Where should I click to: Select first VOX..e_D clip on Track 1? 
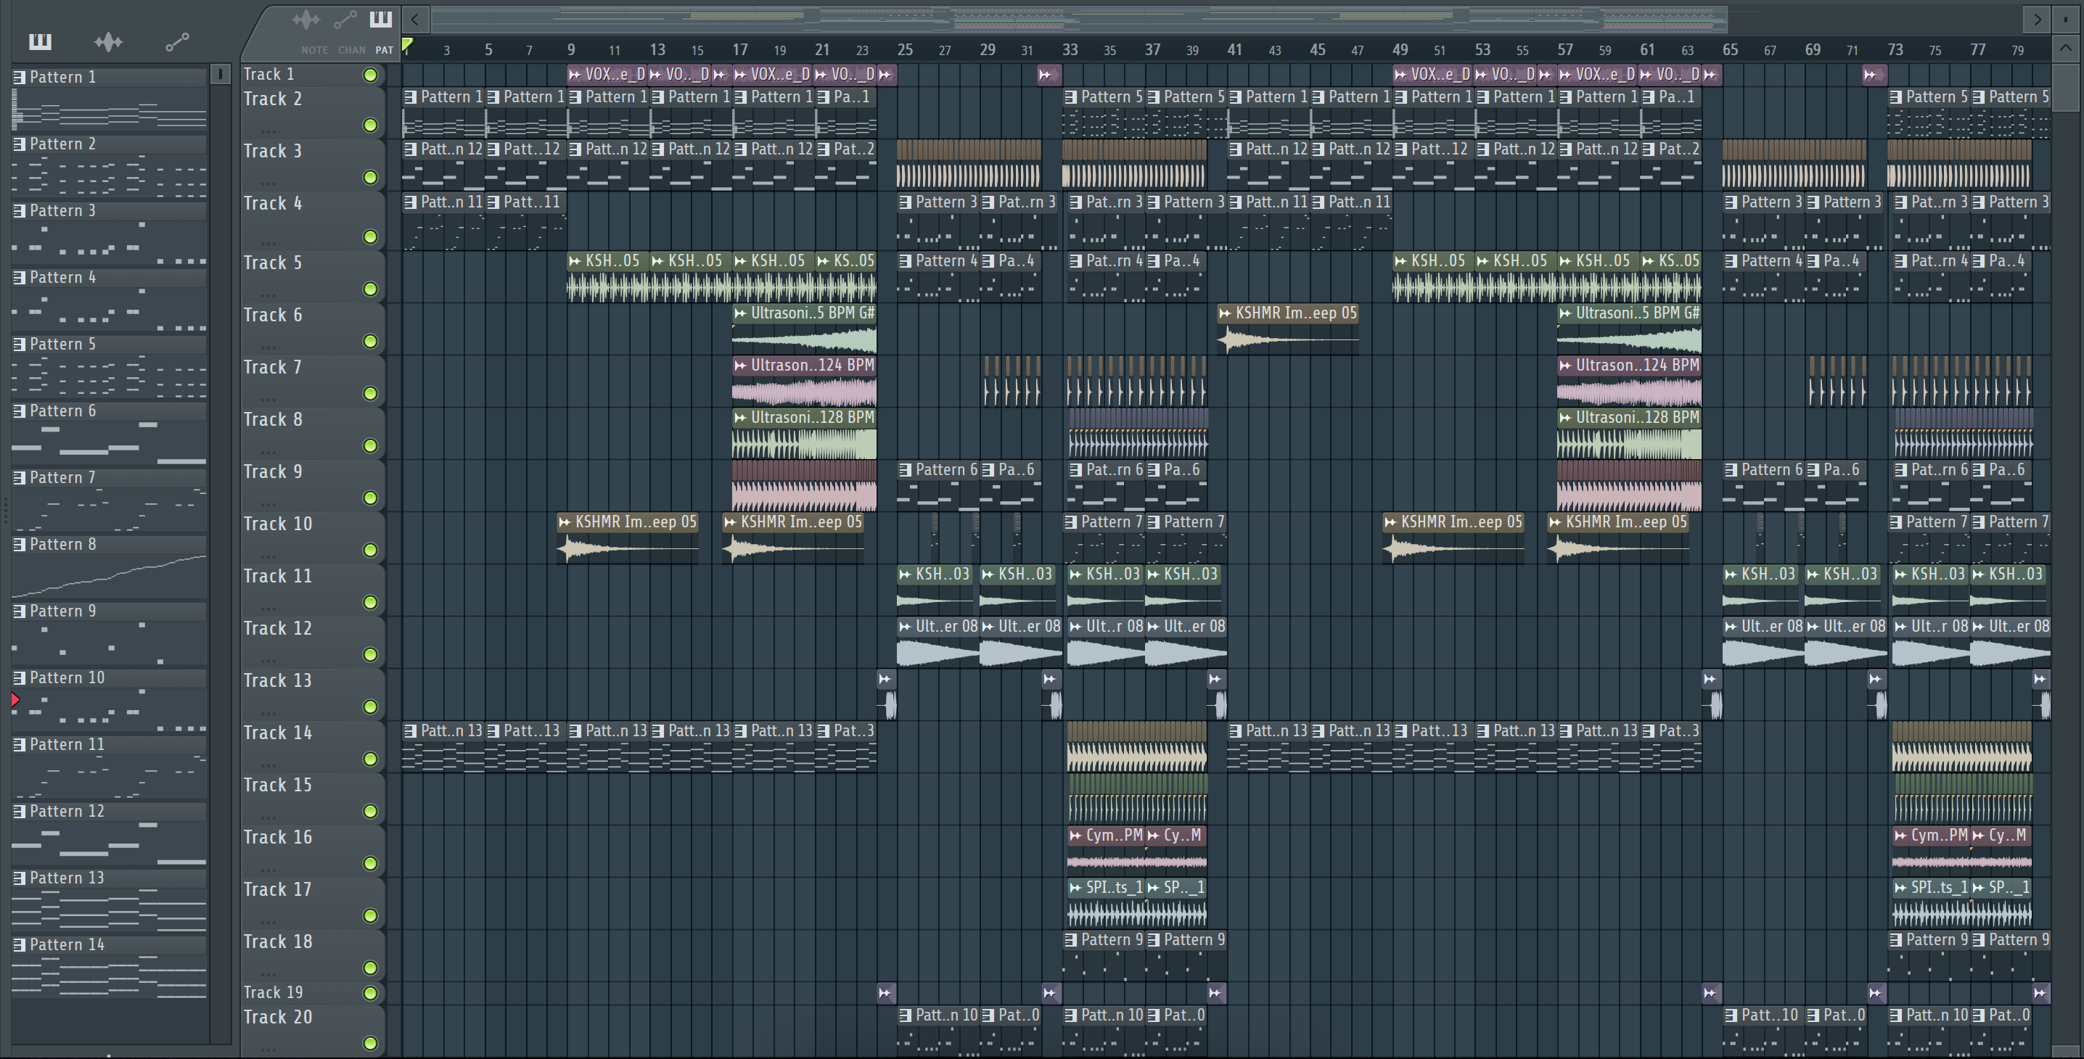607,75
